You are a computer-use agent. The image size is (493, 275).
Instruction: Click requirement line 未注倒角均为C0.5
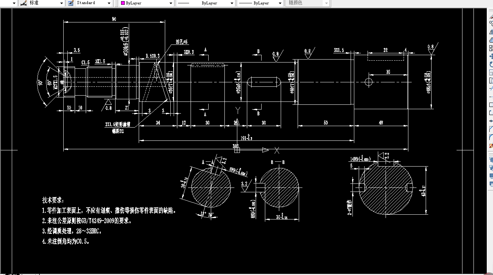66,242
